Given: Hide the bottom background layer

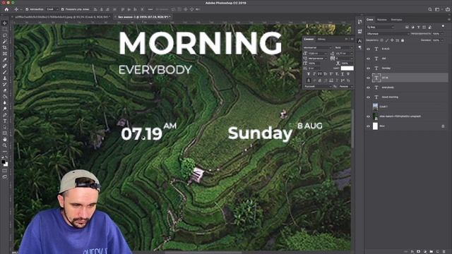Looking at the screenshot, I should tap(368, 126).
